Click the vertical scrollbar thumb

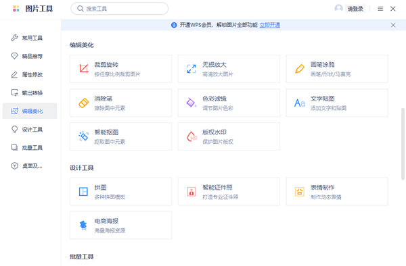pos(403,144)
